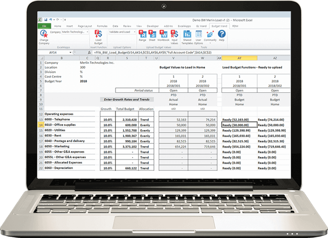Switch to the Developer tab

pos(153,26)
